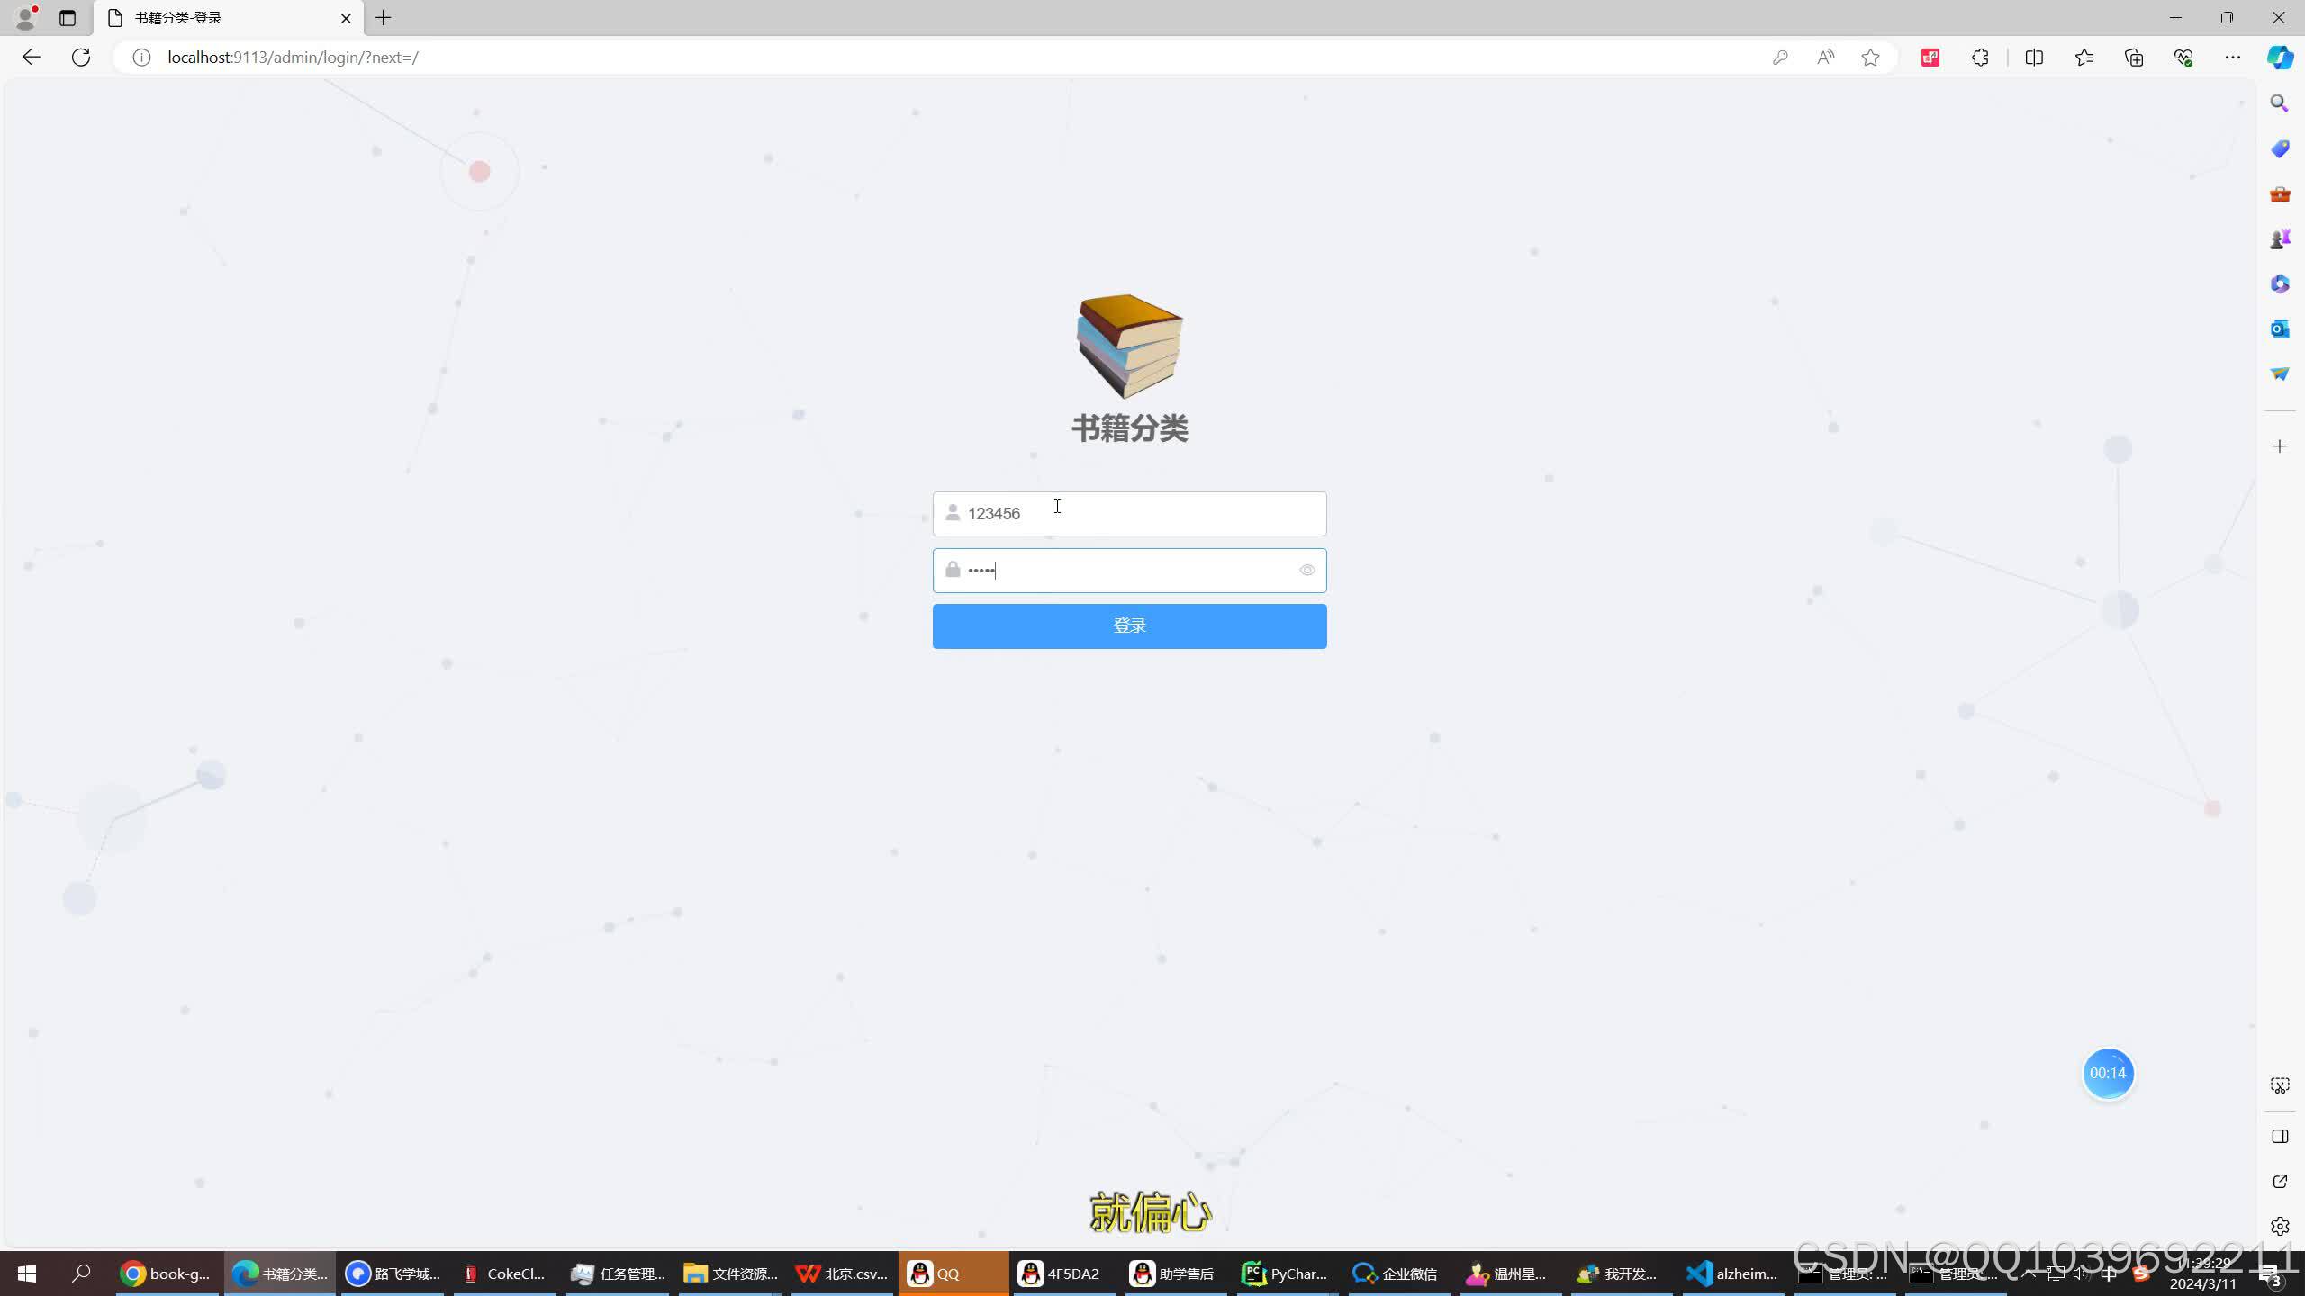Close the 书籍分类-登录 tab
This screenshot has height=1296, width=2305.
click(x=346, y=18)
